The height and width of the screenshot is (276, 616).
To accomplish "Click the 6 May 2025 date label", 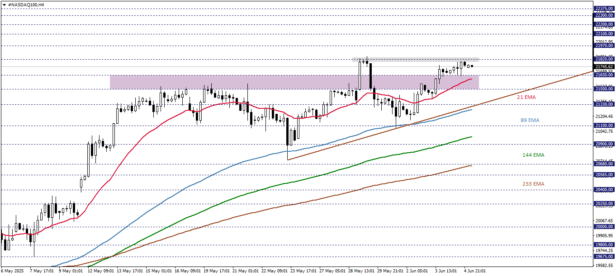I will click(12, 271).
